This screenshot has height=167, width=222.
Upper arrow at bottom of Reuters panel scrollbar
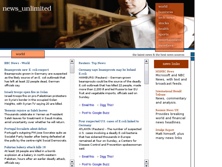pos(146,161)
